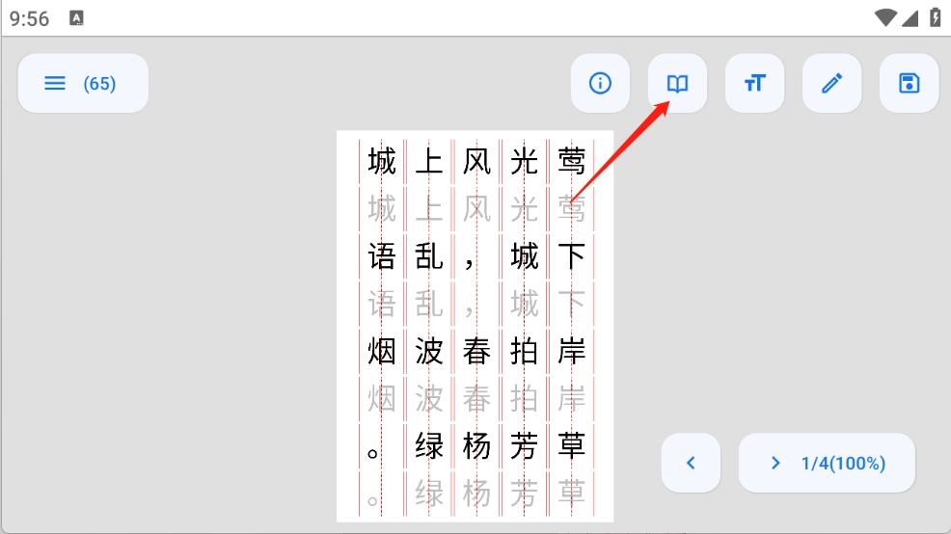Tap the Wi-Fi signal status icon
Screen dimensions: 951x534
885,17
